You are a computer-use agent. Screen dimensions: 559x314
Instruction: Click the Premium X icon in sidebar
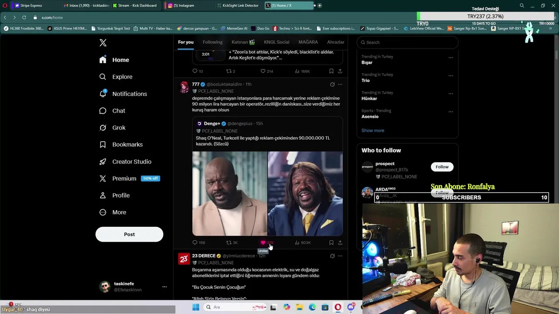click(x=103, y=178)
